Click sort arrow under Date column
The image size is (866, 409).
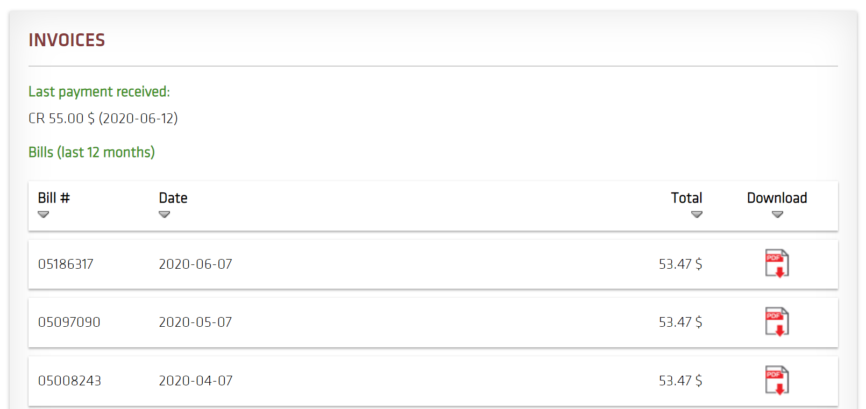pos(165,214)
